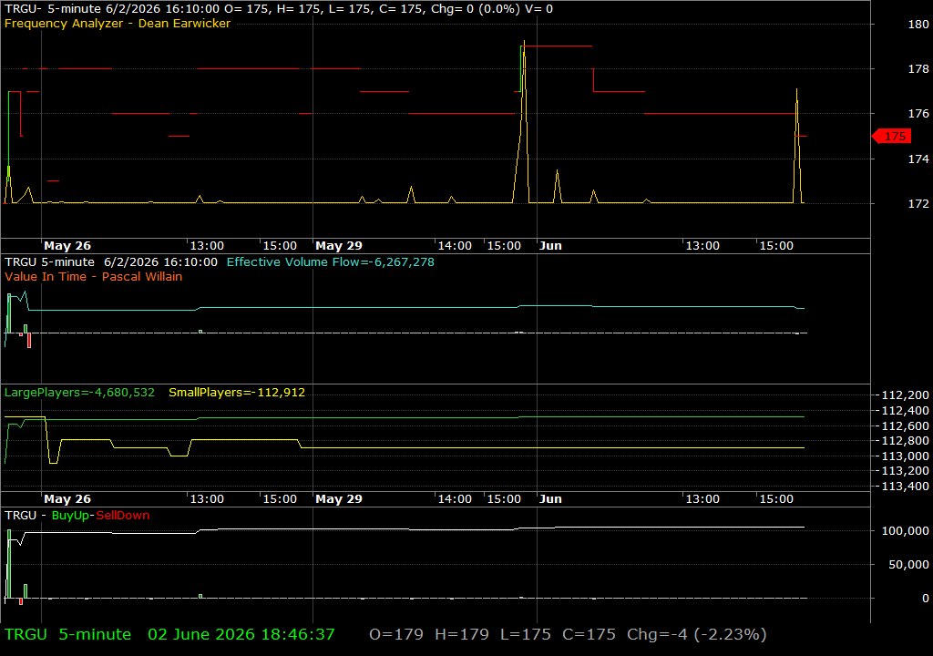Click the 172 price axis label
Viewport: 933px width, 656px height.
tap(918, 203)
